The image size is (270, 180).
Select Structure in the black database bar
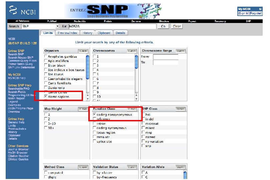point(164,21)
